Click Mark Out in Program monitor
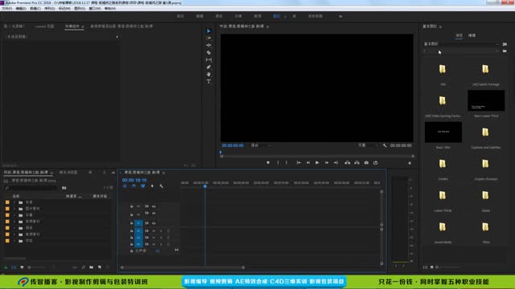This screenshot has width=515, height=289. point(286,162)
